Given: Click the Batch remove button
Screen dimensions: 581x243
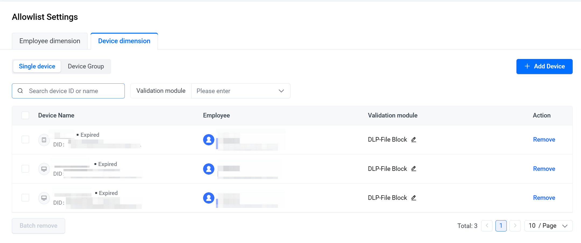Looking at the screenshot, I should point(38,226).
